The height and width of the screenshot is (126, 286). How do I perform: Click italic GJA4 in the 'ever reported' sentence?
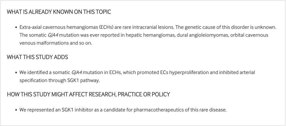tap(53, 35)
